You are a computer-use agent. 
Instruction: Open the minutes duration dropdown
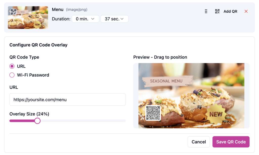click(x=85, y=19)
